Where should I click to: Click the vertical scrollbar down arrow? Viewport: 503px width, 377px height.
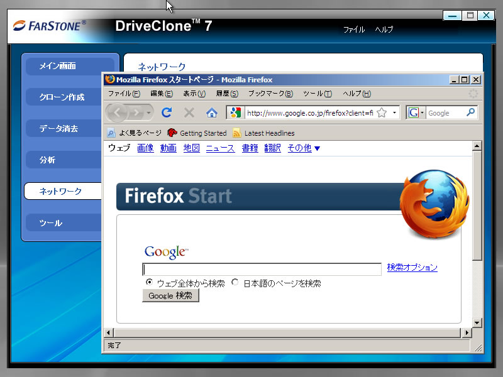coord(477,323)
